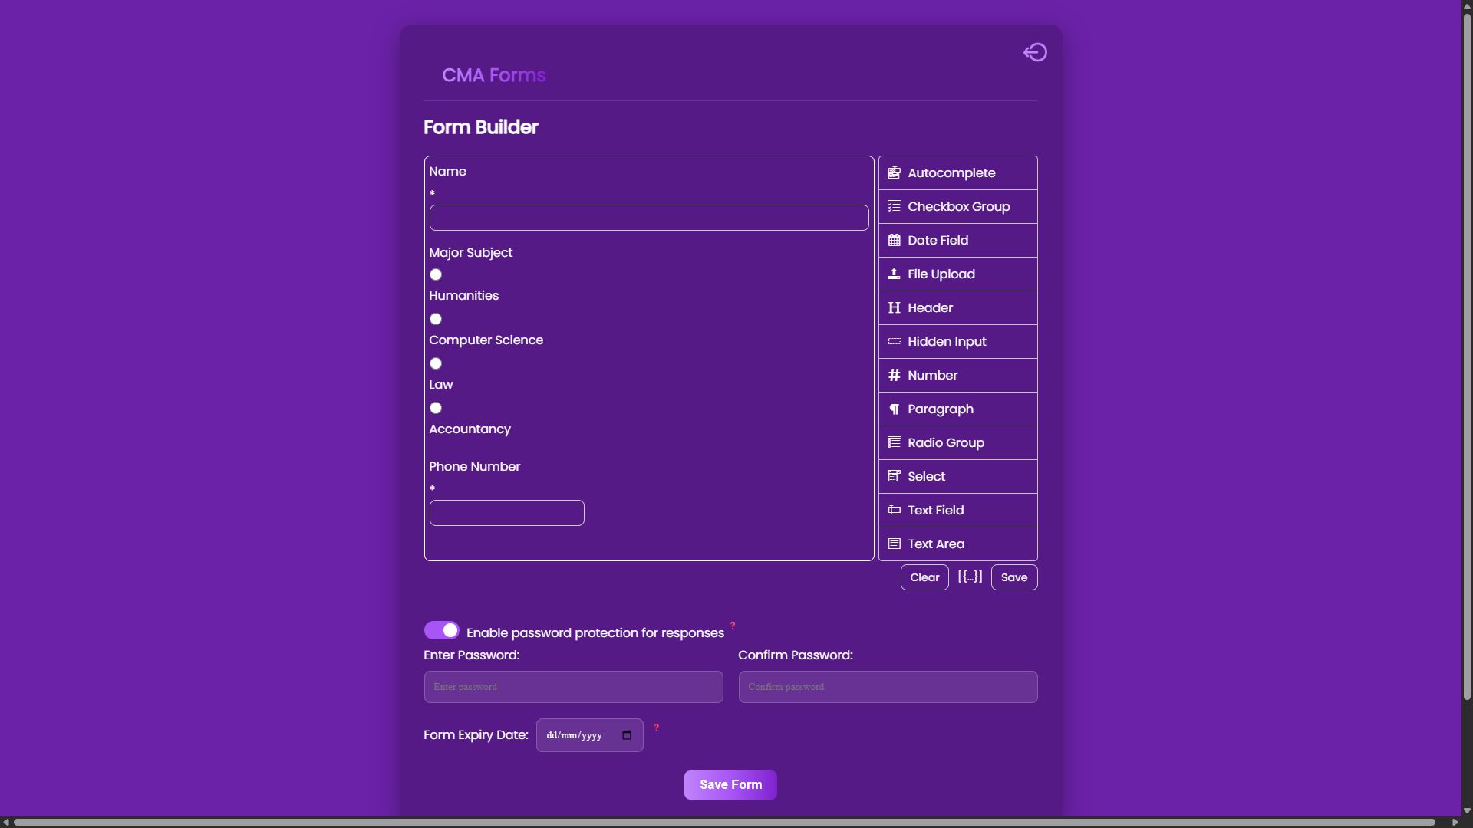View form JSON with the braces button
This screenshot has width=1473, height=828.
pyautogui.click(x=970, y=577)
